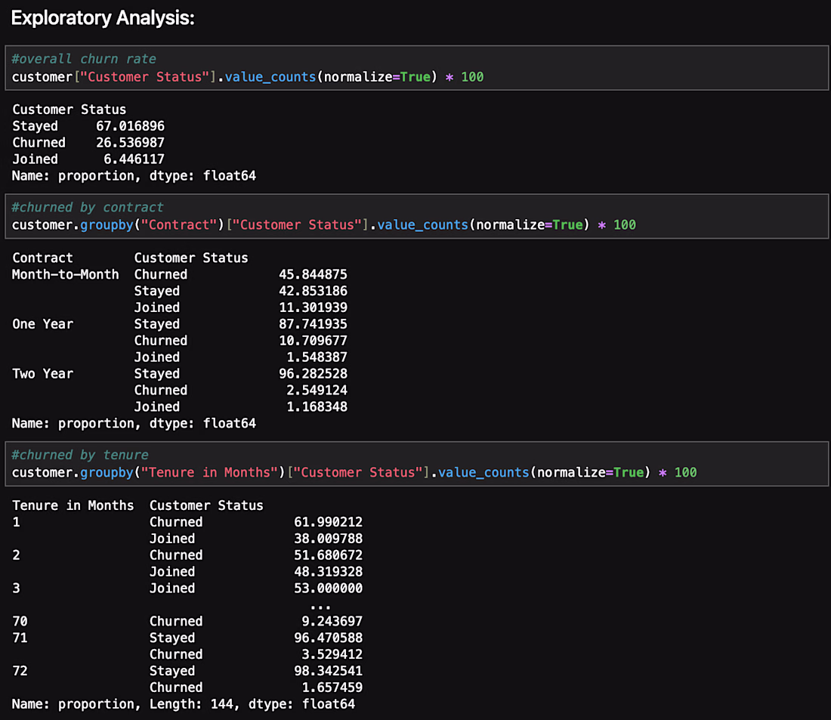The width and height of the screenshot is (831, 720).
Task: Focus the code cell commented "#overall churn rate"
Action: pos(416,68)
